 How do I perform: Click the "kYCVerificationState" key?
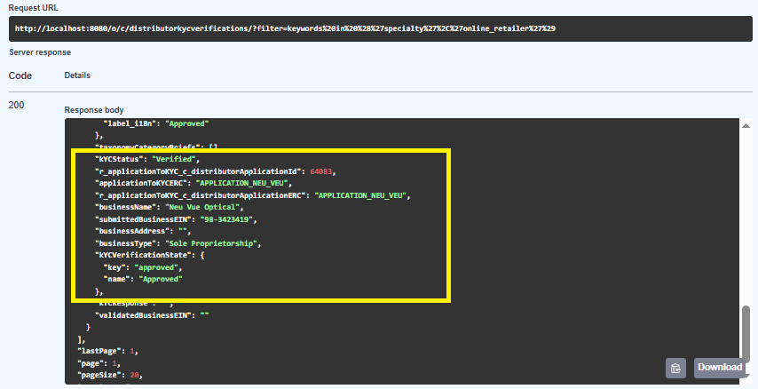(145, 255)
